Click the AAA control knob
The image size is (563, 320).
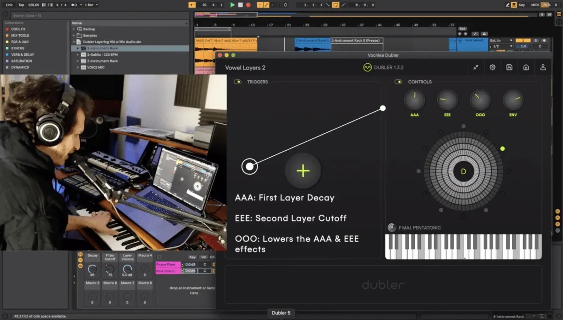coord(414,99)
